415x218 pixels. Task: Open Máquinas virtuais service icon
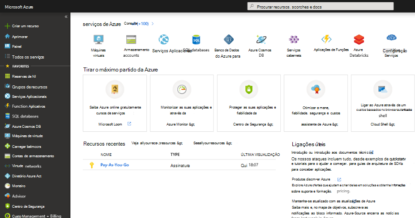(98, 39)
